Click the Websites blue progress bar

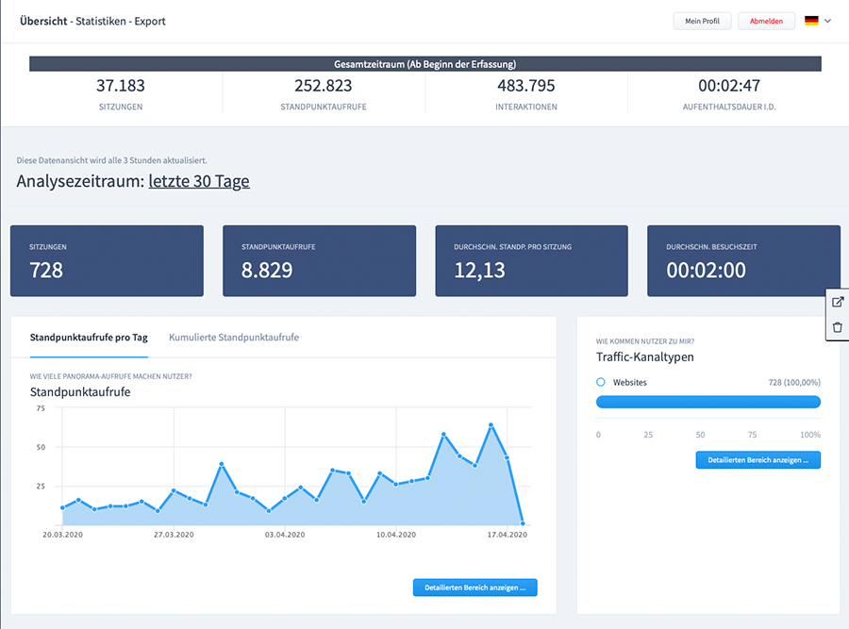(x=708, y=402)
